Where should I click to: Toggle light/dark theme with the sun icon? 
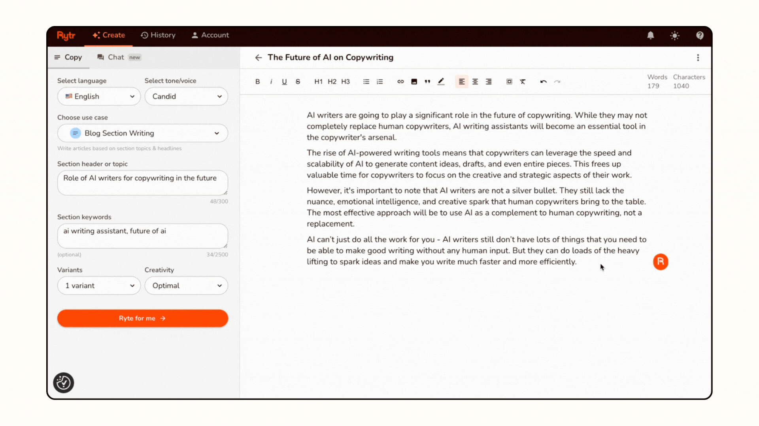pyautogui.click(x=674, y=35)
